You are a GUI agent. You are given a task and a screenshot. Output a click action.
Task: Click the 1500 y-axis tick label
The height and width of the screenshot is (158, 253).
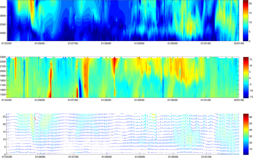pyautogui.click(x=3, y=95)
